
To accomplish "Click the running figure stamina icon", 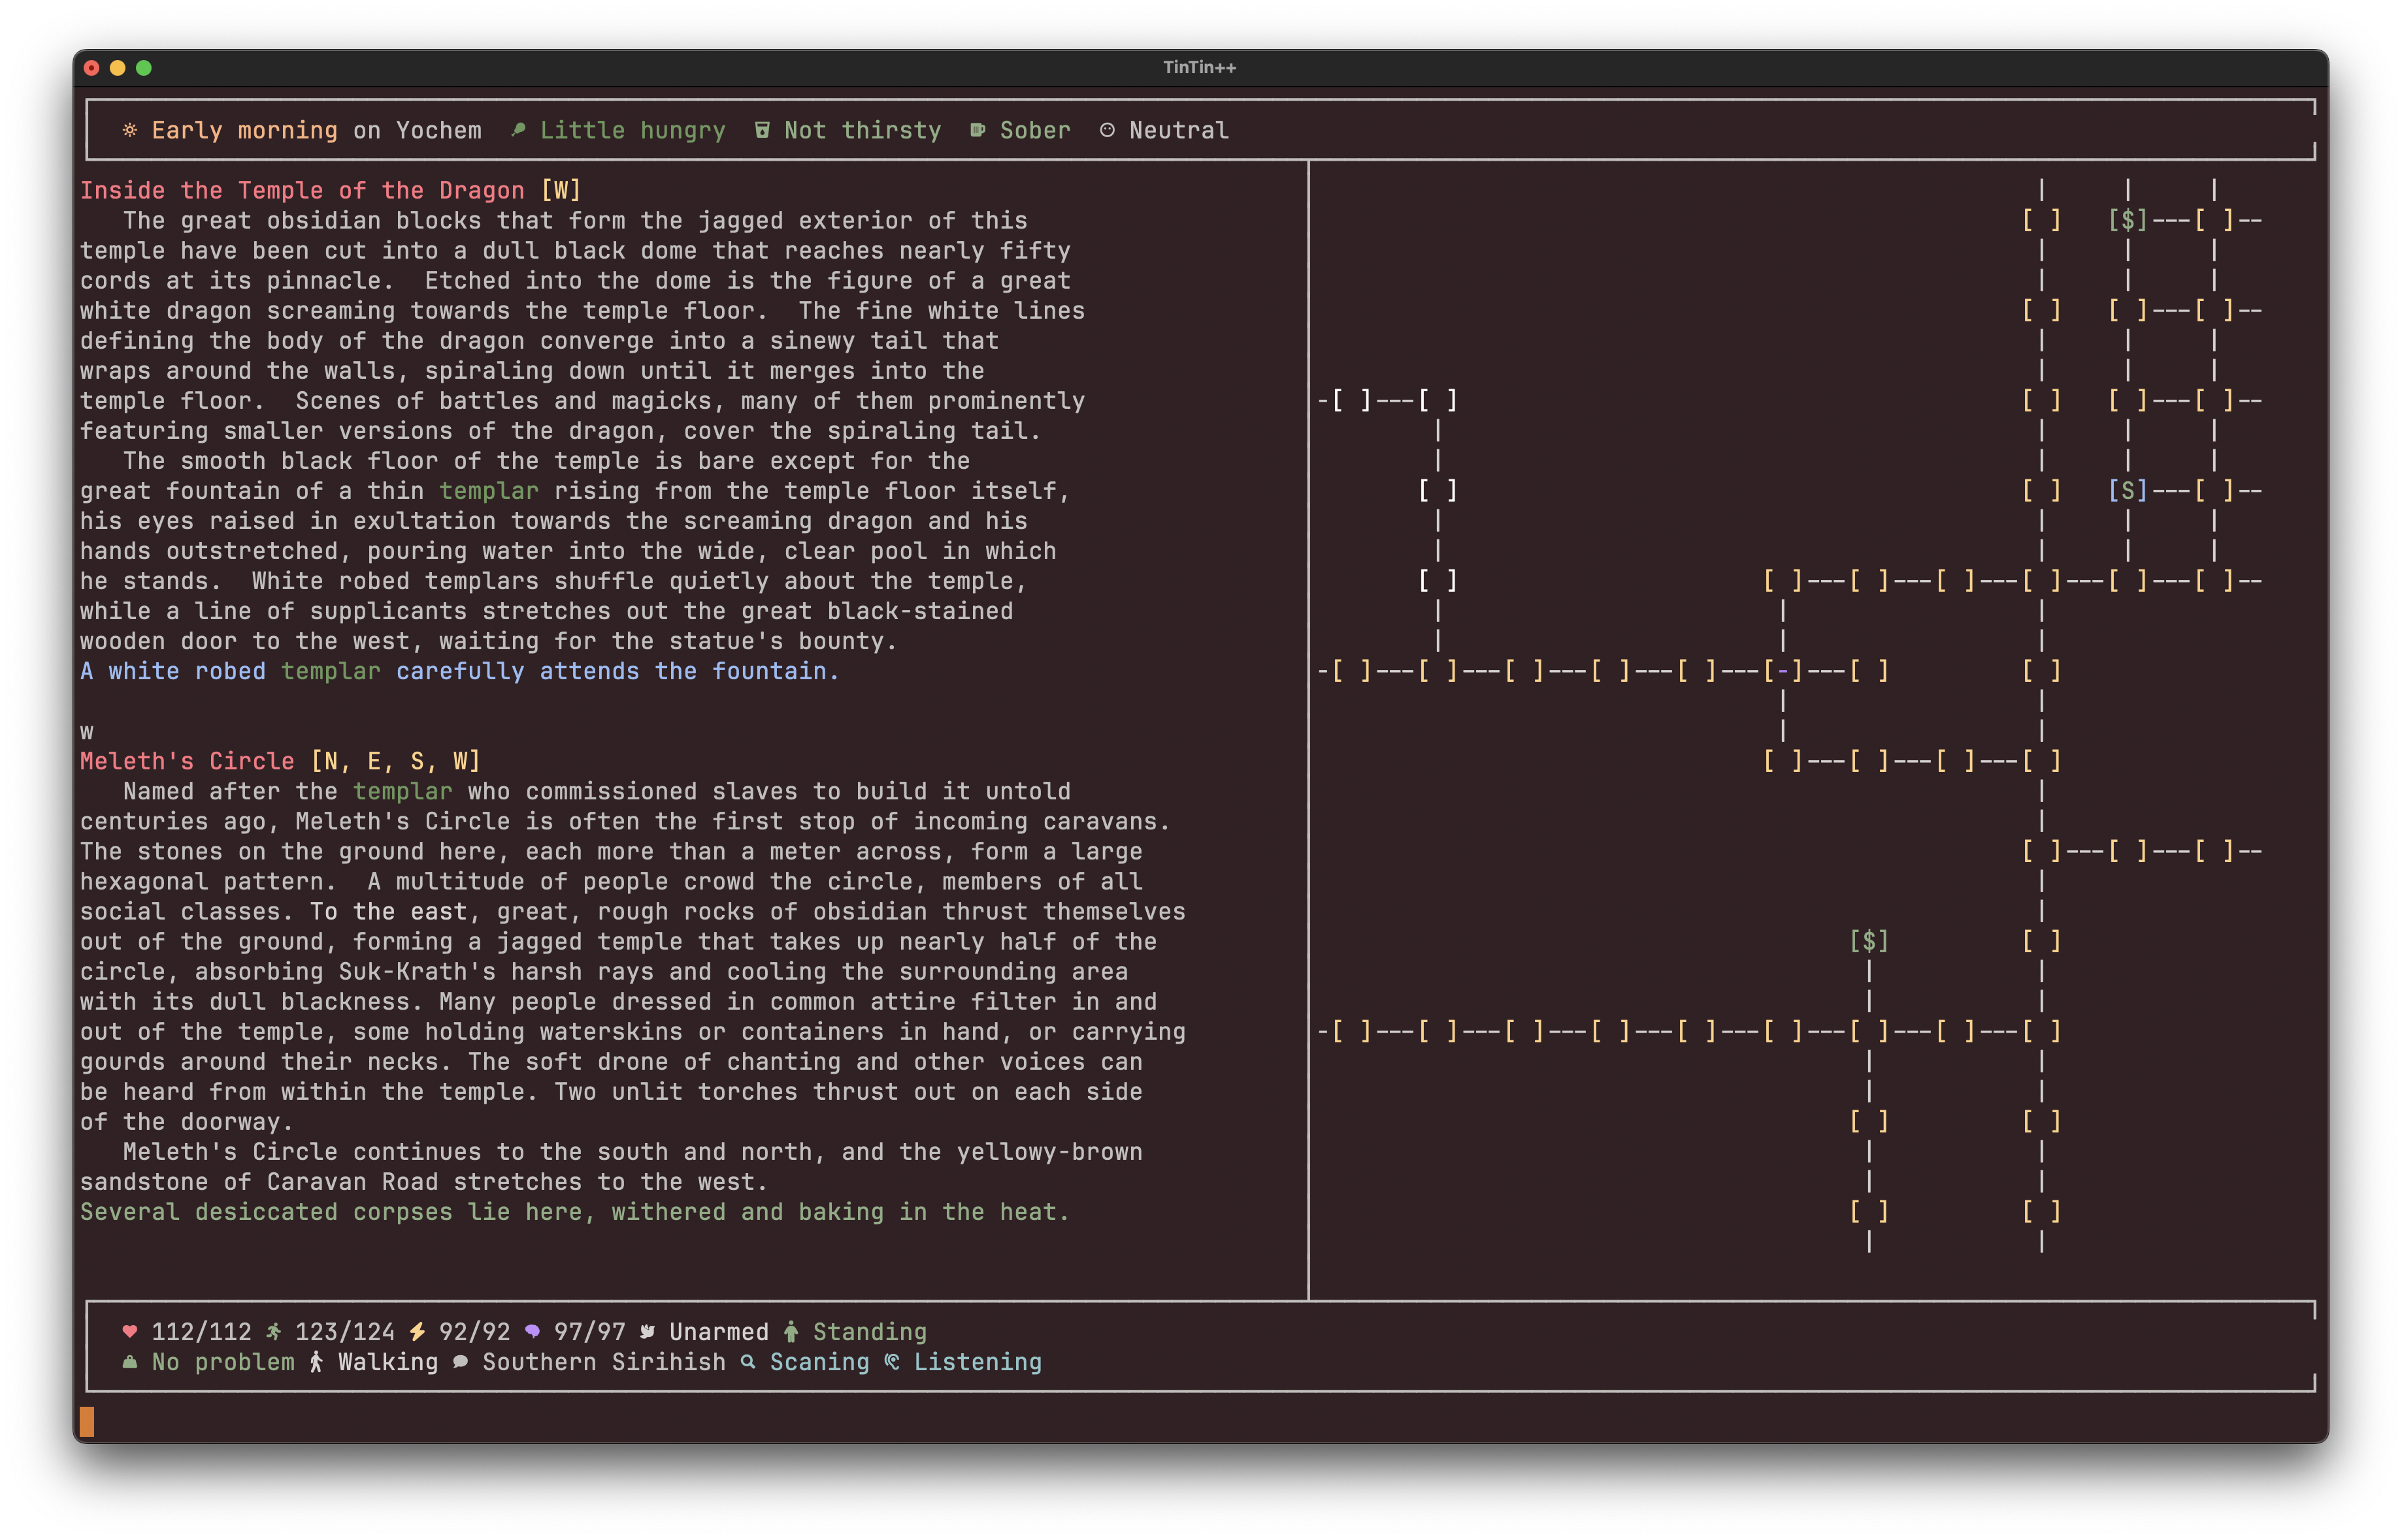I will click(273, 1332).
